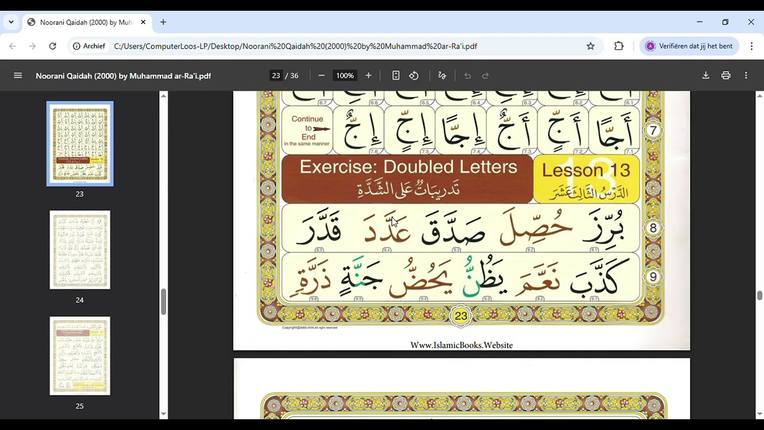764x430 pixels.
Task: Zoom out with the minus button
Action: 321,76
